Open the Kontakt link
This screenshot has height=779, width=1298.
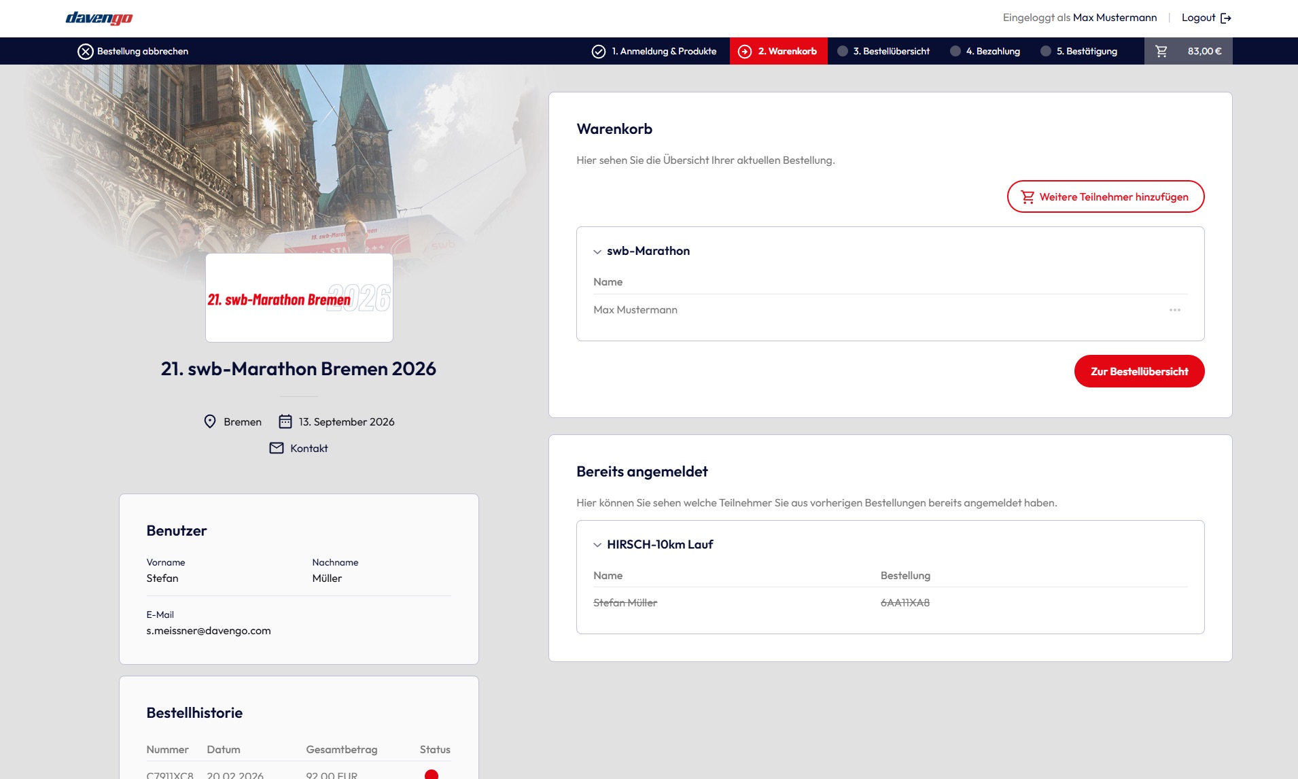[x=309, y=447]
